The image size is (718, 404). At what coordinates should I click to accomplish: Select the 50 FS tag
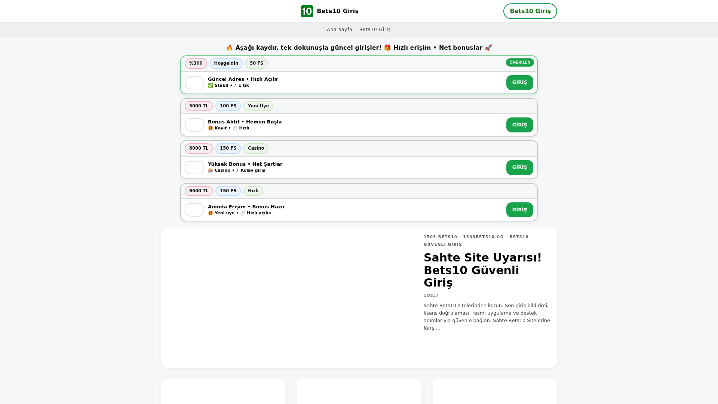point(257,64)
